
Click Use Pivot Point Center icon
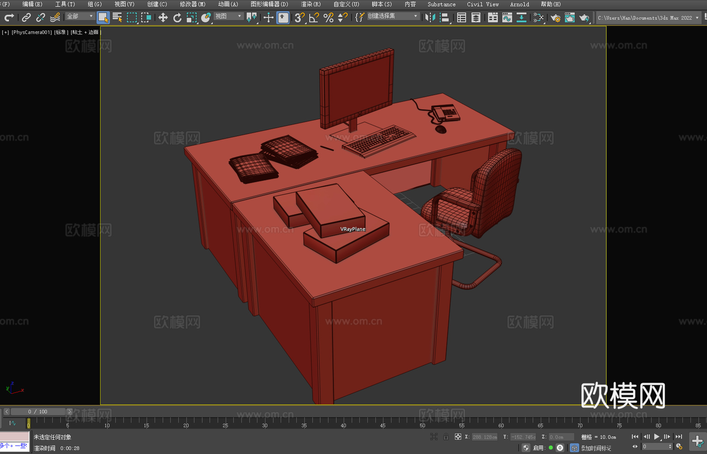252,17
